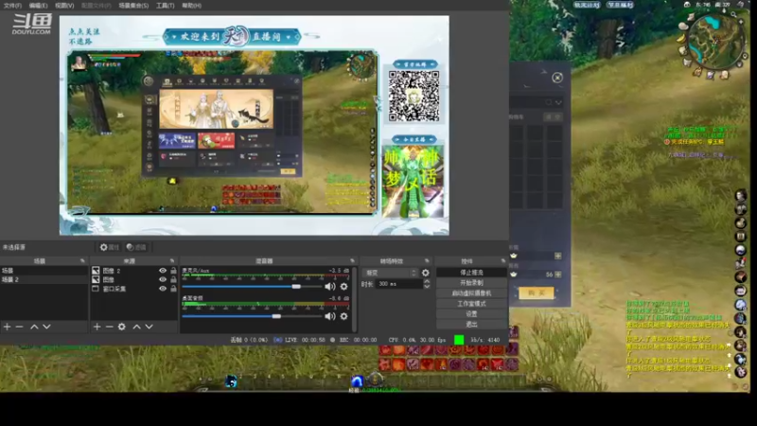The width and height of the screenshot is (757, 426).
Task: Close the game shop panel with X
Action: (x=557, y=78)
